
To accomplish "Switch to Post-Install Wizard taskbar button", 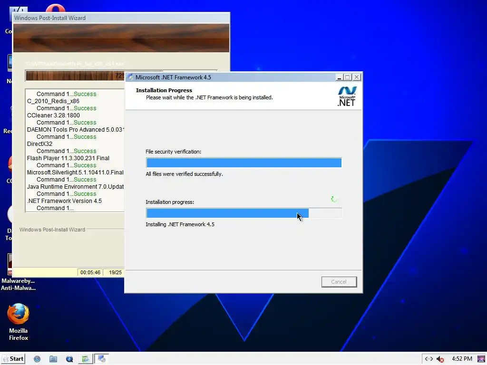I will (x=86, y=359).
